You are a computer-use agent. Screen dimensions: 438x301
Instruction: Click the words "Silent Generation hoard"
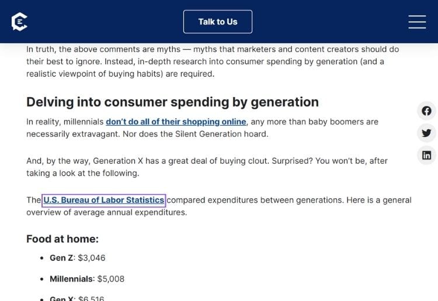221,134
